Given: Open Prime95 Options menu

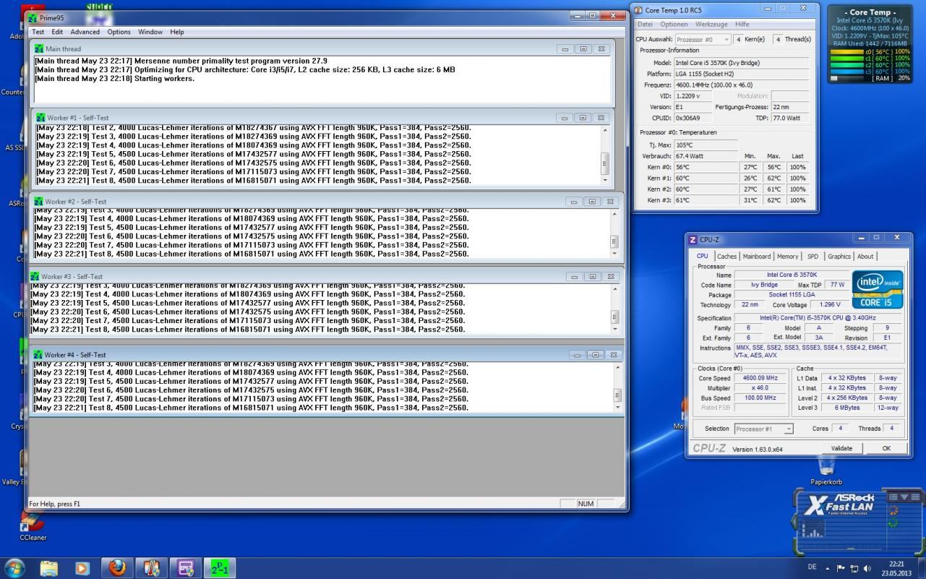Looking at the screenshot, I should coord(119,32).
